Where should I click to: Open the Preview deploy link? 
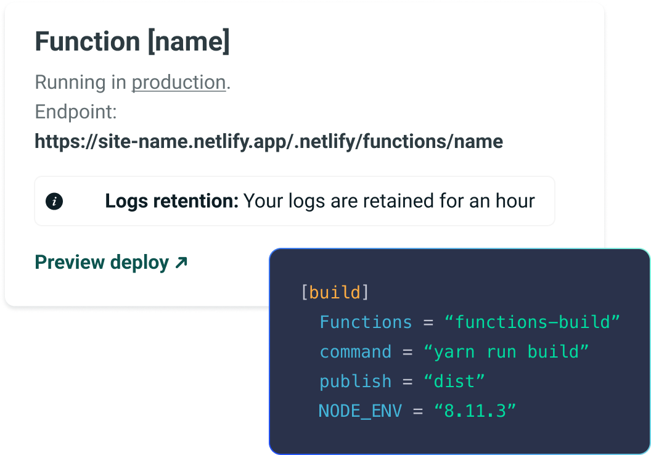[x=102, y=263]
